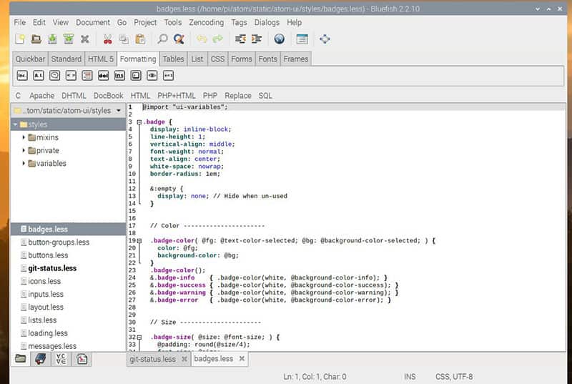
Task: Open the snippets side panel tab
Action: pyautogui.click(x=82, y=359)
